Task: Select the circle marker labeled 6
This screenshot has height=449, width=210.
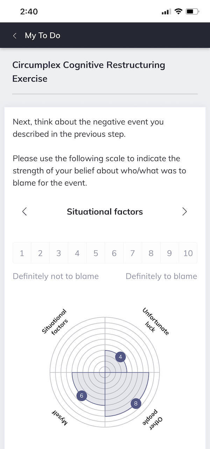Action: point(82,396)
